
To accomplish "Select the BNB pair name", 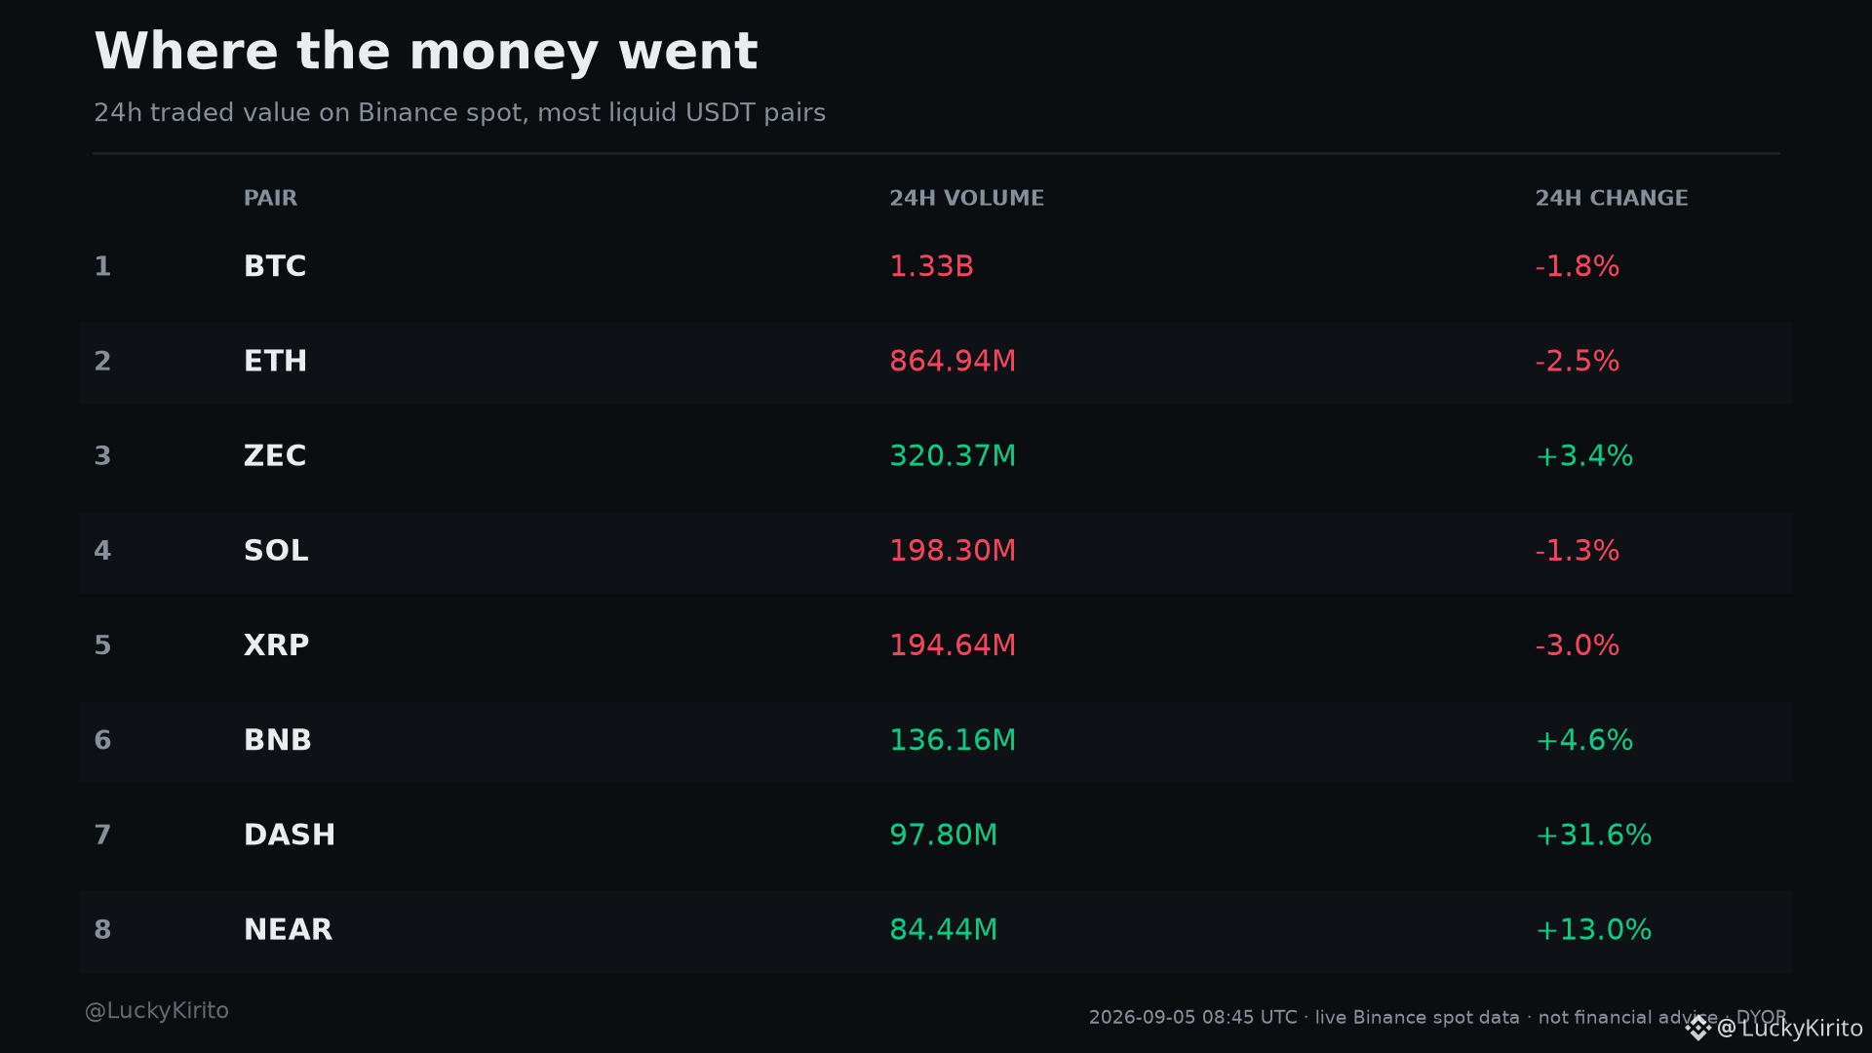I will 278,740.
